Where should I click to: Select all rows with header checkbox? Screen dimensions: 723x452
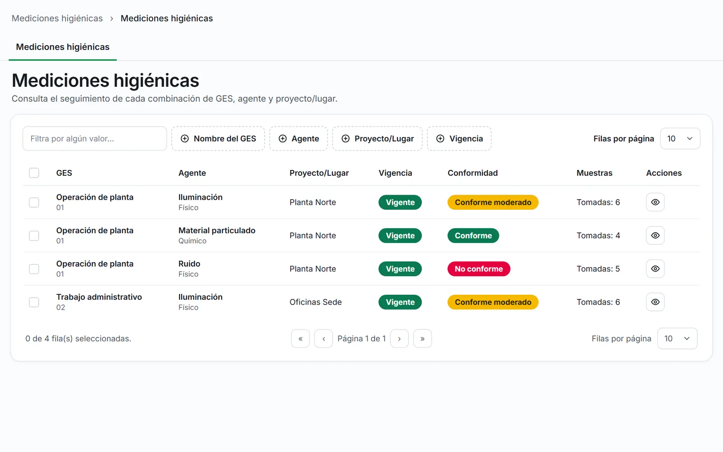34,173
